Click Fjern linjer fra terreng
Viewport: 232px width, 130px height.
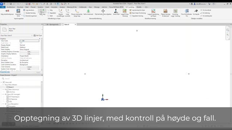(138, 13)
